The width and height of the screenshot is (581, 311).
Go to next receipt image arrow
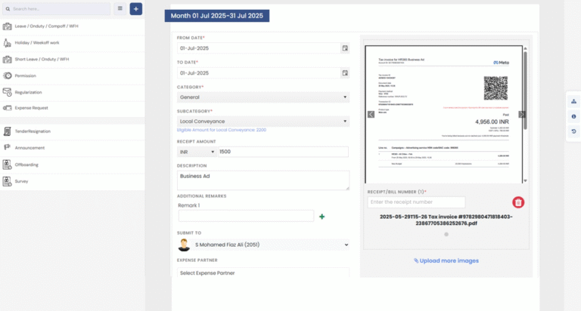click(522, 115)
